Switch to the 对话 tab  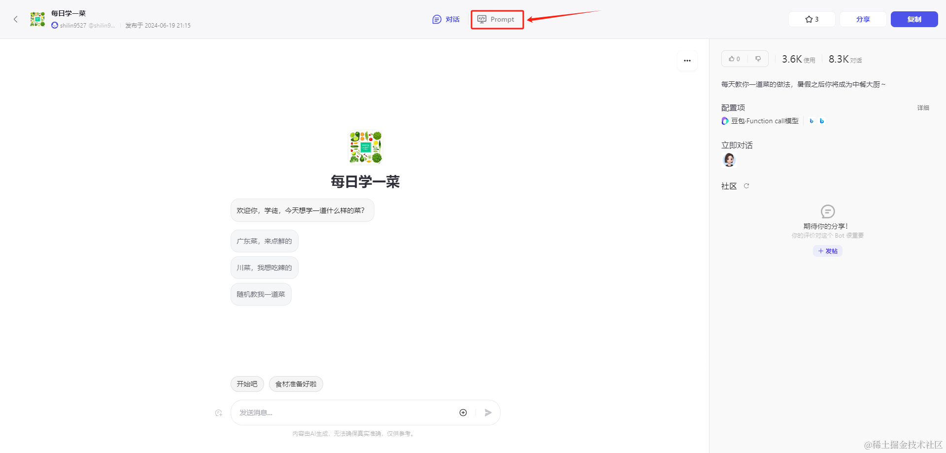point(446,19)
